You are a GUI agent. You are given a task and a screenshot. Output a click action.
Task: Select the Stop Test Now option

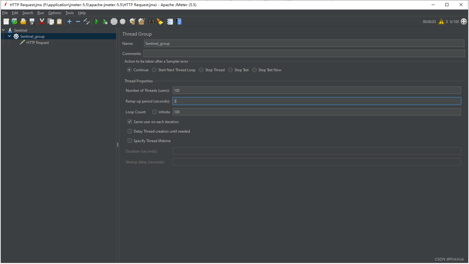(254, 70)
